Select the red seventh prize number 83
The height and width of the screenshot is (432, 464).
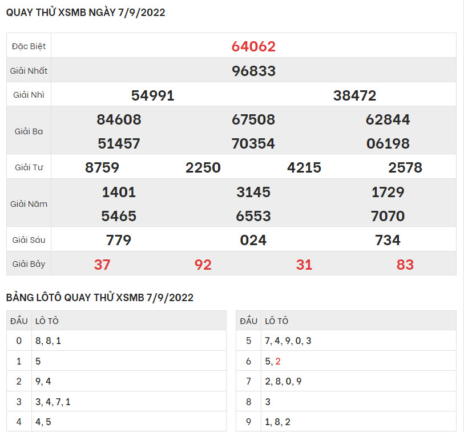pos(405,265)
